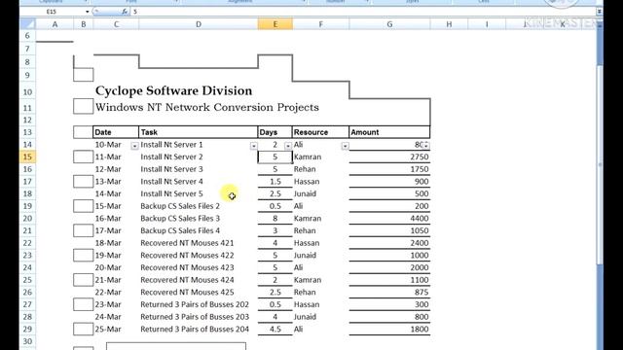Select the Days cell showing 8
This screenshot has height=350, width=623.
[275, 218]
